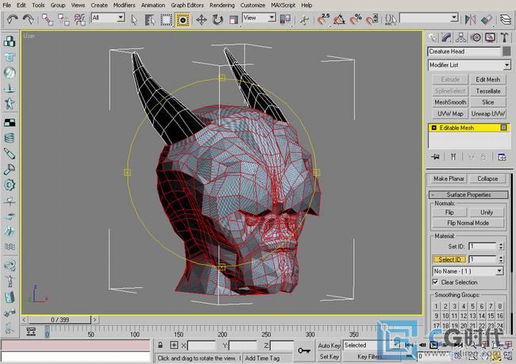Screen dimensions: 516x364
Task: Click the Unlink Selection tool
Action: (64, 19)
